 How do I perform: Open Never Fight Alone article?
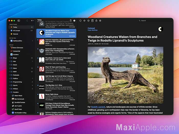57,97
